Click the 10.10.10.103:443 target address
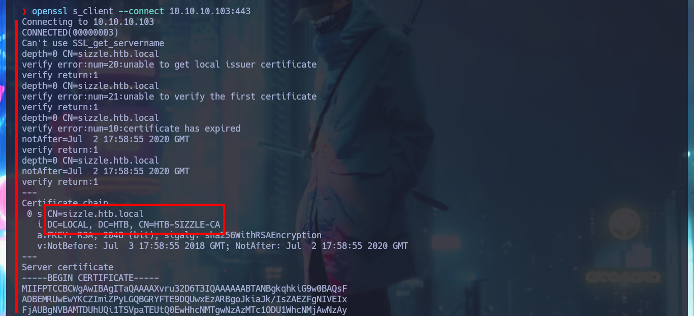694x316 pixels. [210, 11]
